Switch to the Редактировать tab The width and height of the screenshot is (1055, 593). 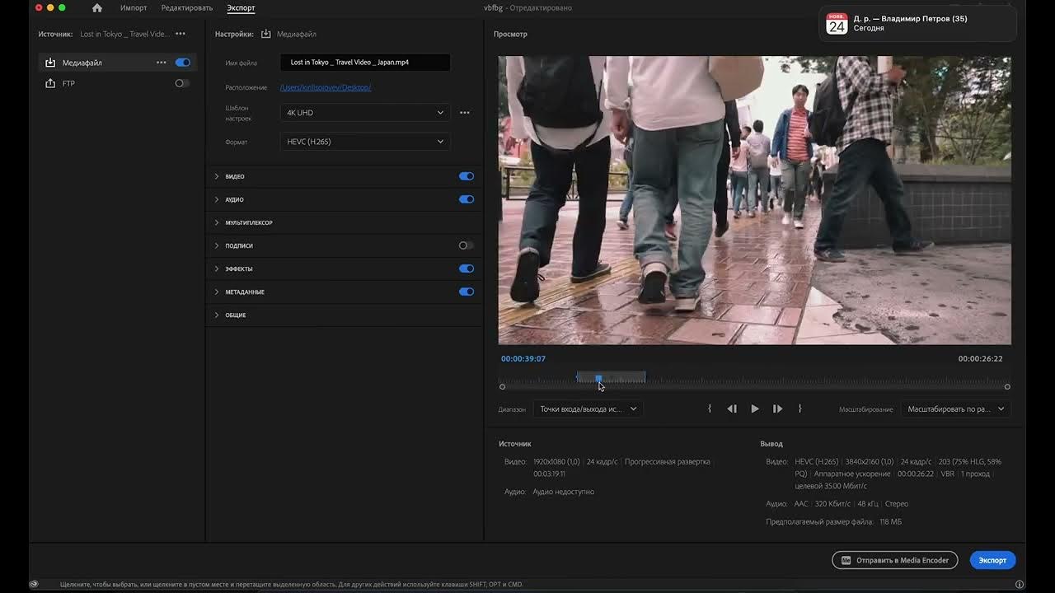pyautogui.click(x=187, y=8)
